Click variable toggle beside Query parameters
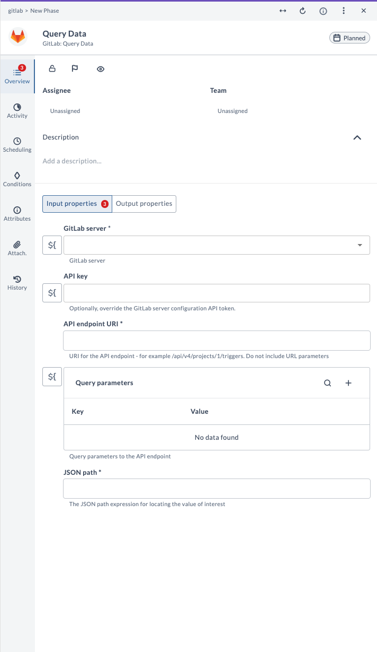The image size is (377, 652). coord(52,377)
